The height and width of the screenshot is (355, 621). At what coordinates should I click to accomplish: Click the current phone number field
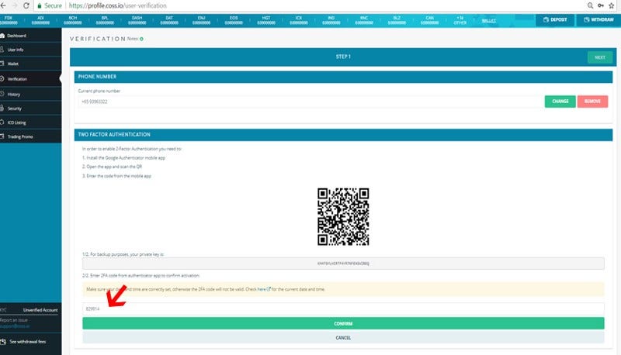(x=311, y=102)
